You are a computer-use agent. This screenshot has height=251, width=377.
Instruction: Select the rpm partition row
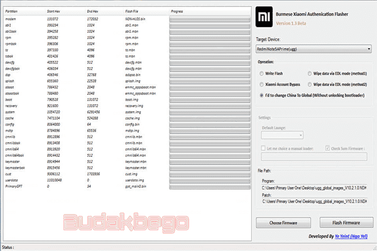pyautogui.click(x=128, y=38)
